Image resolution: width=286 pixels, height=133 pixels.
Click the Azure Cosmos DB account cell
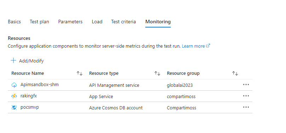tap(116, 108)
